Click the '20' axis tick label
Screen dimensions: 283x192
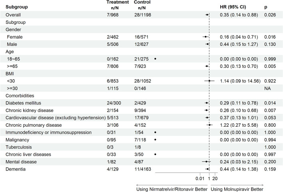coord(215,178)
